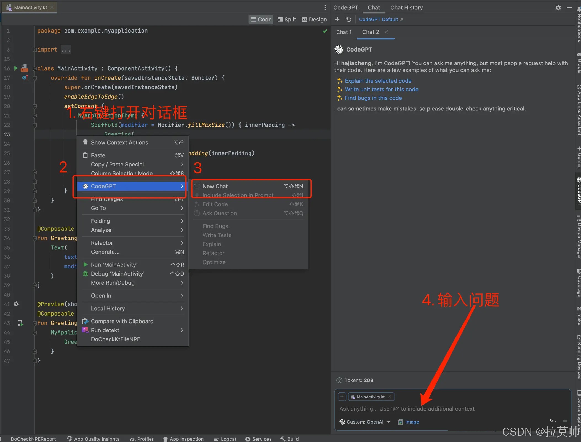This screenshot has height=442, width=581.
Task: Click the CodeGPT settings gear icon
Action: pyautogui.click(x=558, y=8)
